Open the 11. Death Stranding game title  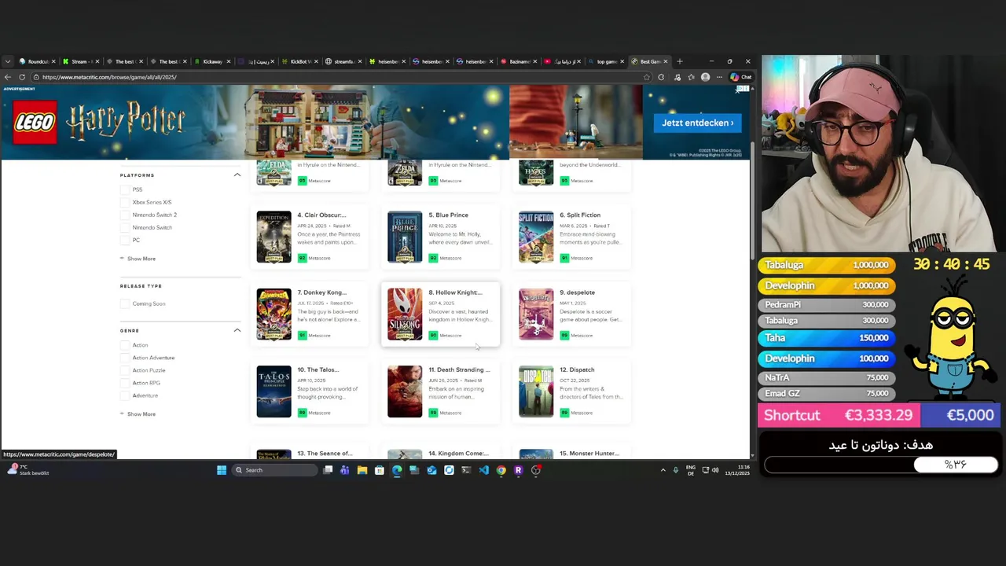point(459,369)
